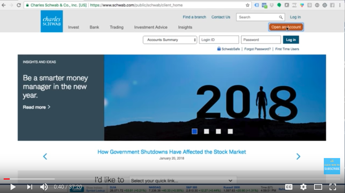Open the Accounts Summary dropdown
Image resolution: width=345 pixels, height=193 pixels.
pyautogui.click(x=170, y=40)
